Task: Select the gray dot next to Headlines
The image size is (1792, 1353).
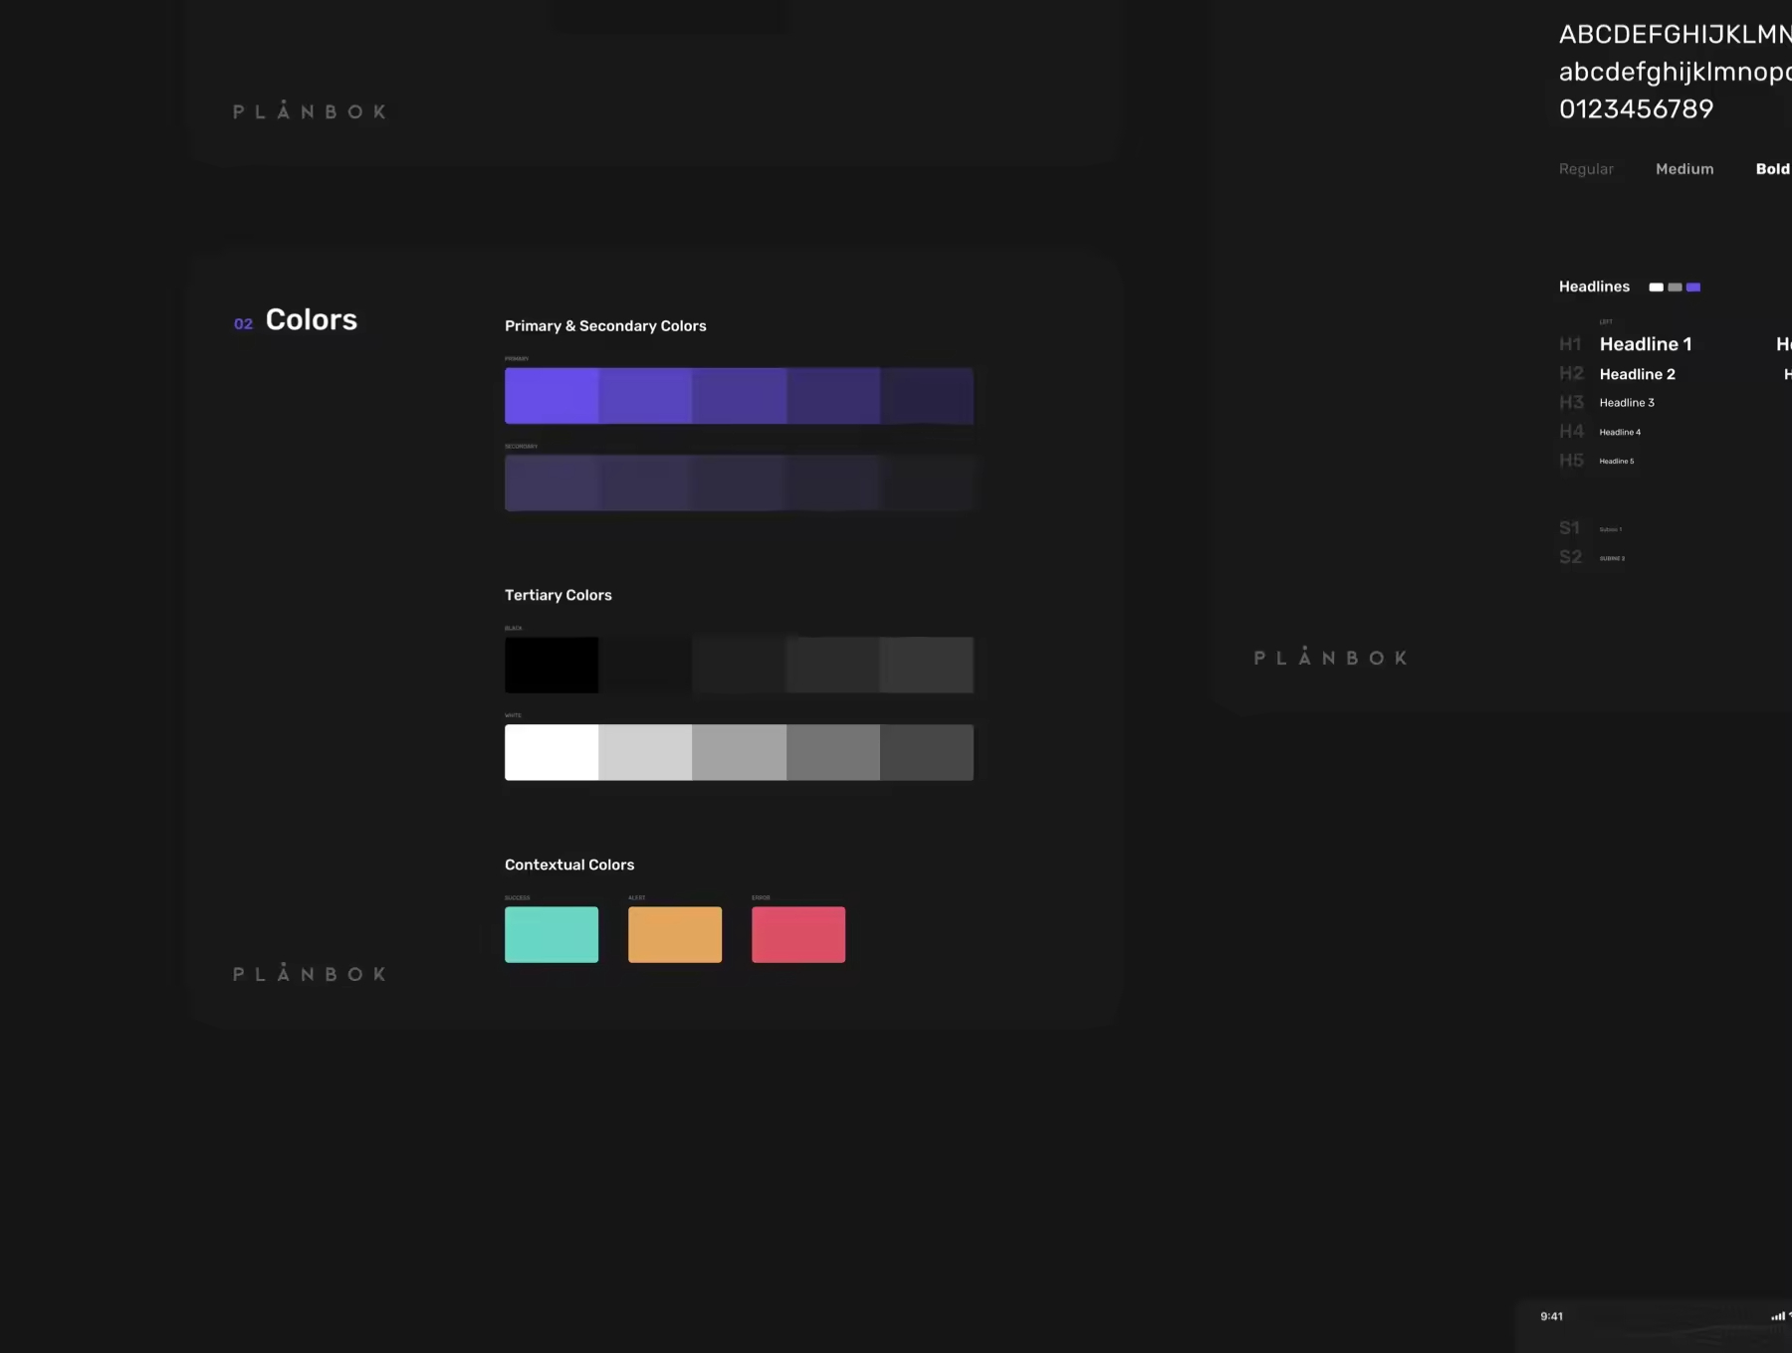Action: (x=1675, y=288)
